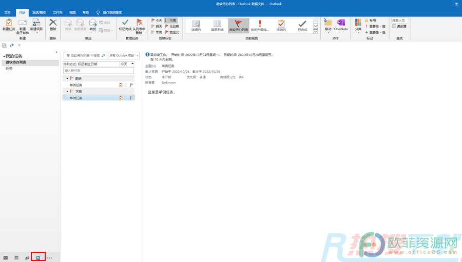
Task: Open the 移动 move dropdown
Action: [x=328, y=26]
